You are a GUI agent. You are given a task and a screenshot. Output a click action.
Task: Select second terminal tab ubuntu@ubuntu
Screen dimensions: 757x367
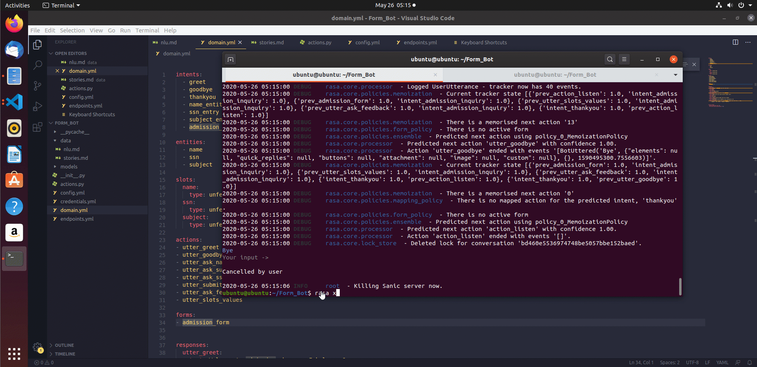[555, 75]
